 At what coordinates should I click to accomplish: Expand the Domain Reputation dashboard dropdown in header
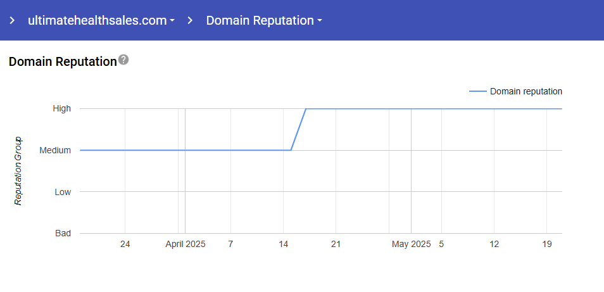coord(264,20)
